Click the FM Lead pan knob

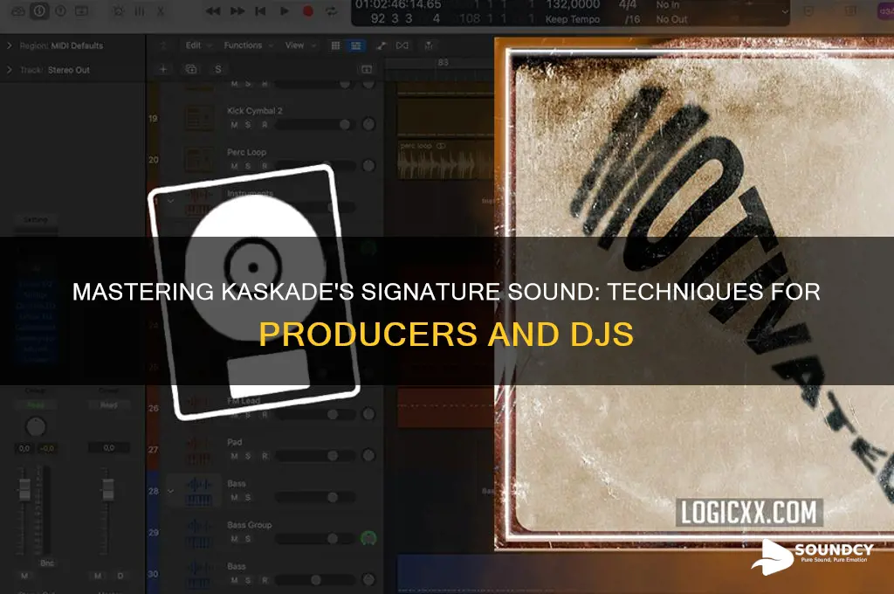click(369, 414)
